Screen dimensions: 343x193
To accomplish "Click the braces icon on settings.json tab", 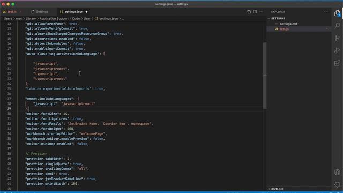I will (x=61, y=12).
